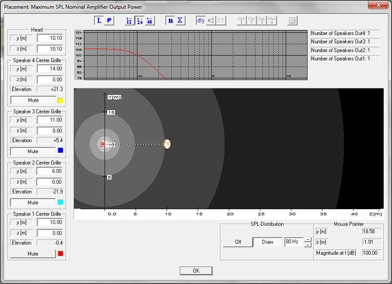392x284 pixels.
Task: Toggle the Sigma sum button
Action: 180,21
